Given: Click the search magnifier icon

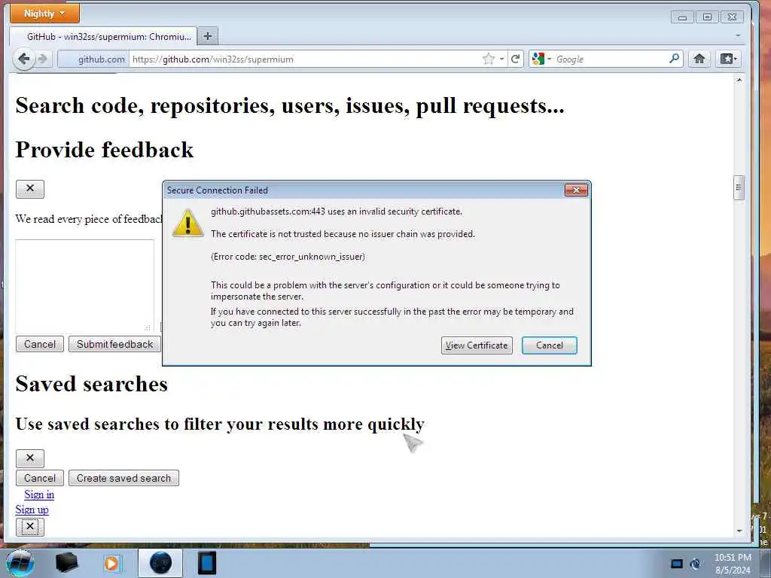Looking at the screenshot, I should (x=675, y=59).
